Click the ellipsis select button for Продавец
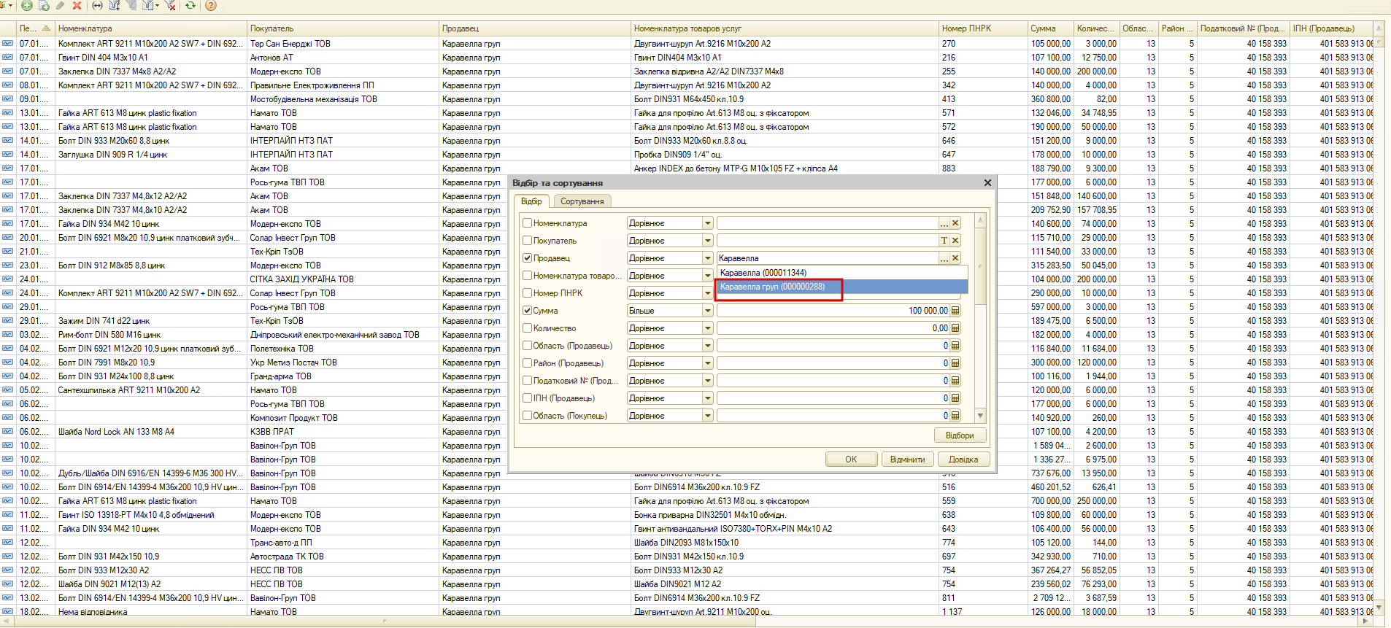 944,258
